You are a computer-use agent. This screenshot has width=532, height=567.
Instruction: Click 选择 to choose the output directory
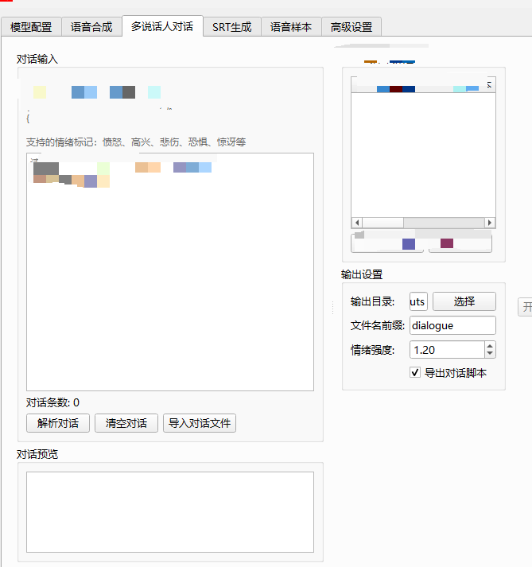coord(464,301)
